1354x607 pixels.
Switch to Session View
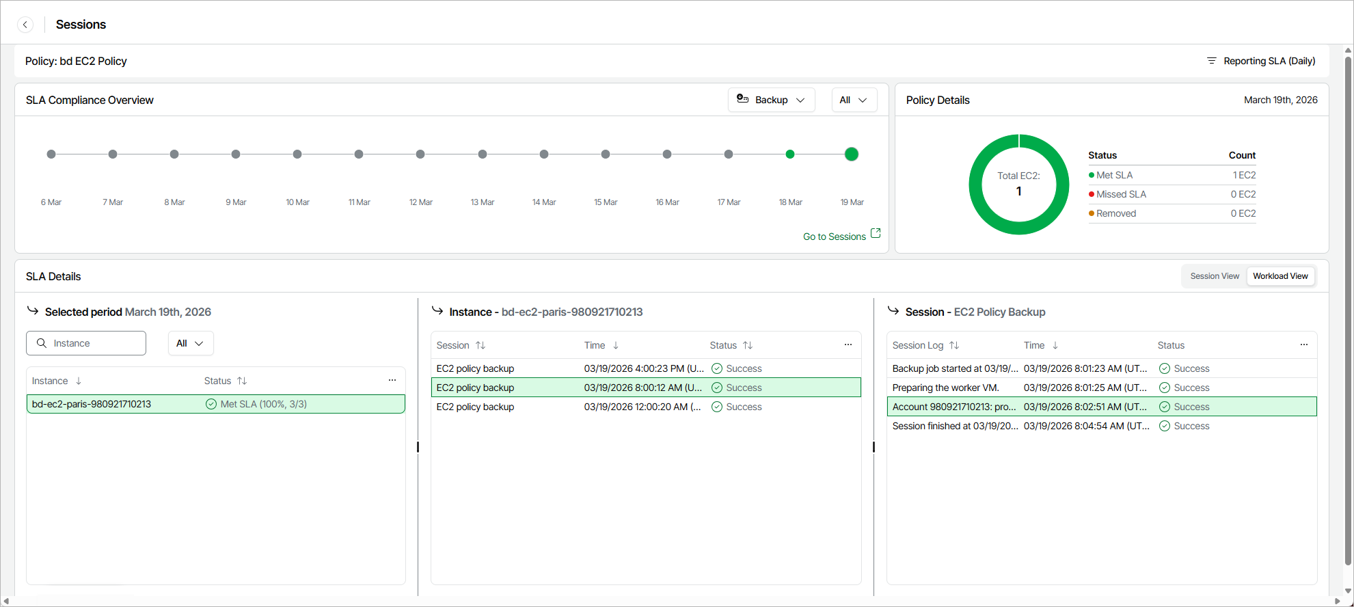1215,276
